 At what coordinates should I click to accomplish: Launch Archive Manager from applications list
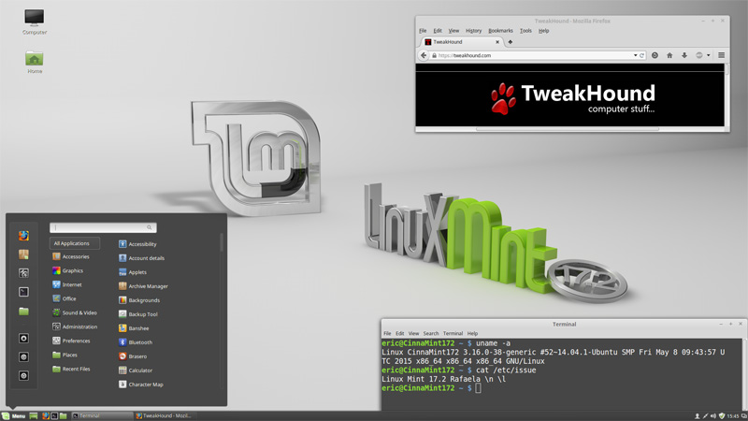[x=143, y=286]
